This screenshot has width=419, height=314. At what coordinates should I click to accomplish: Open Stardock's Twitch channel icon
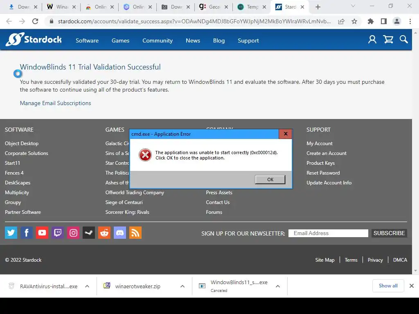point(57,233)
